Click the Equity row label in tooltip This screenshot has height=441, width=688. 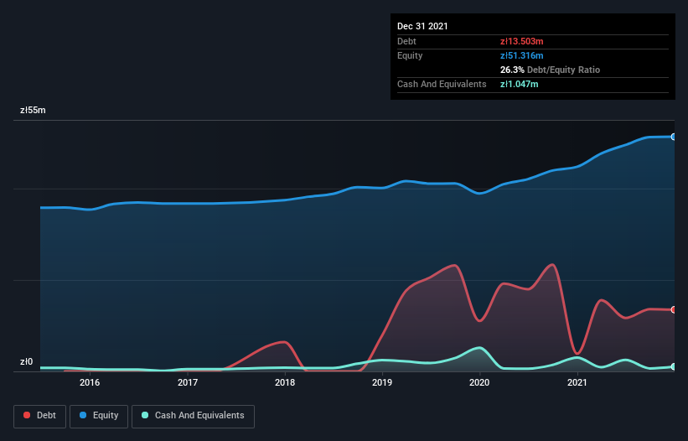410,55
